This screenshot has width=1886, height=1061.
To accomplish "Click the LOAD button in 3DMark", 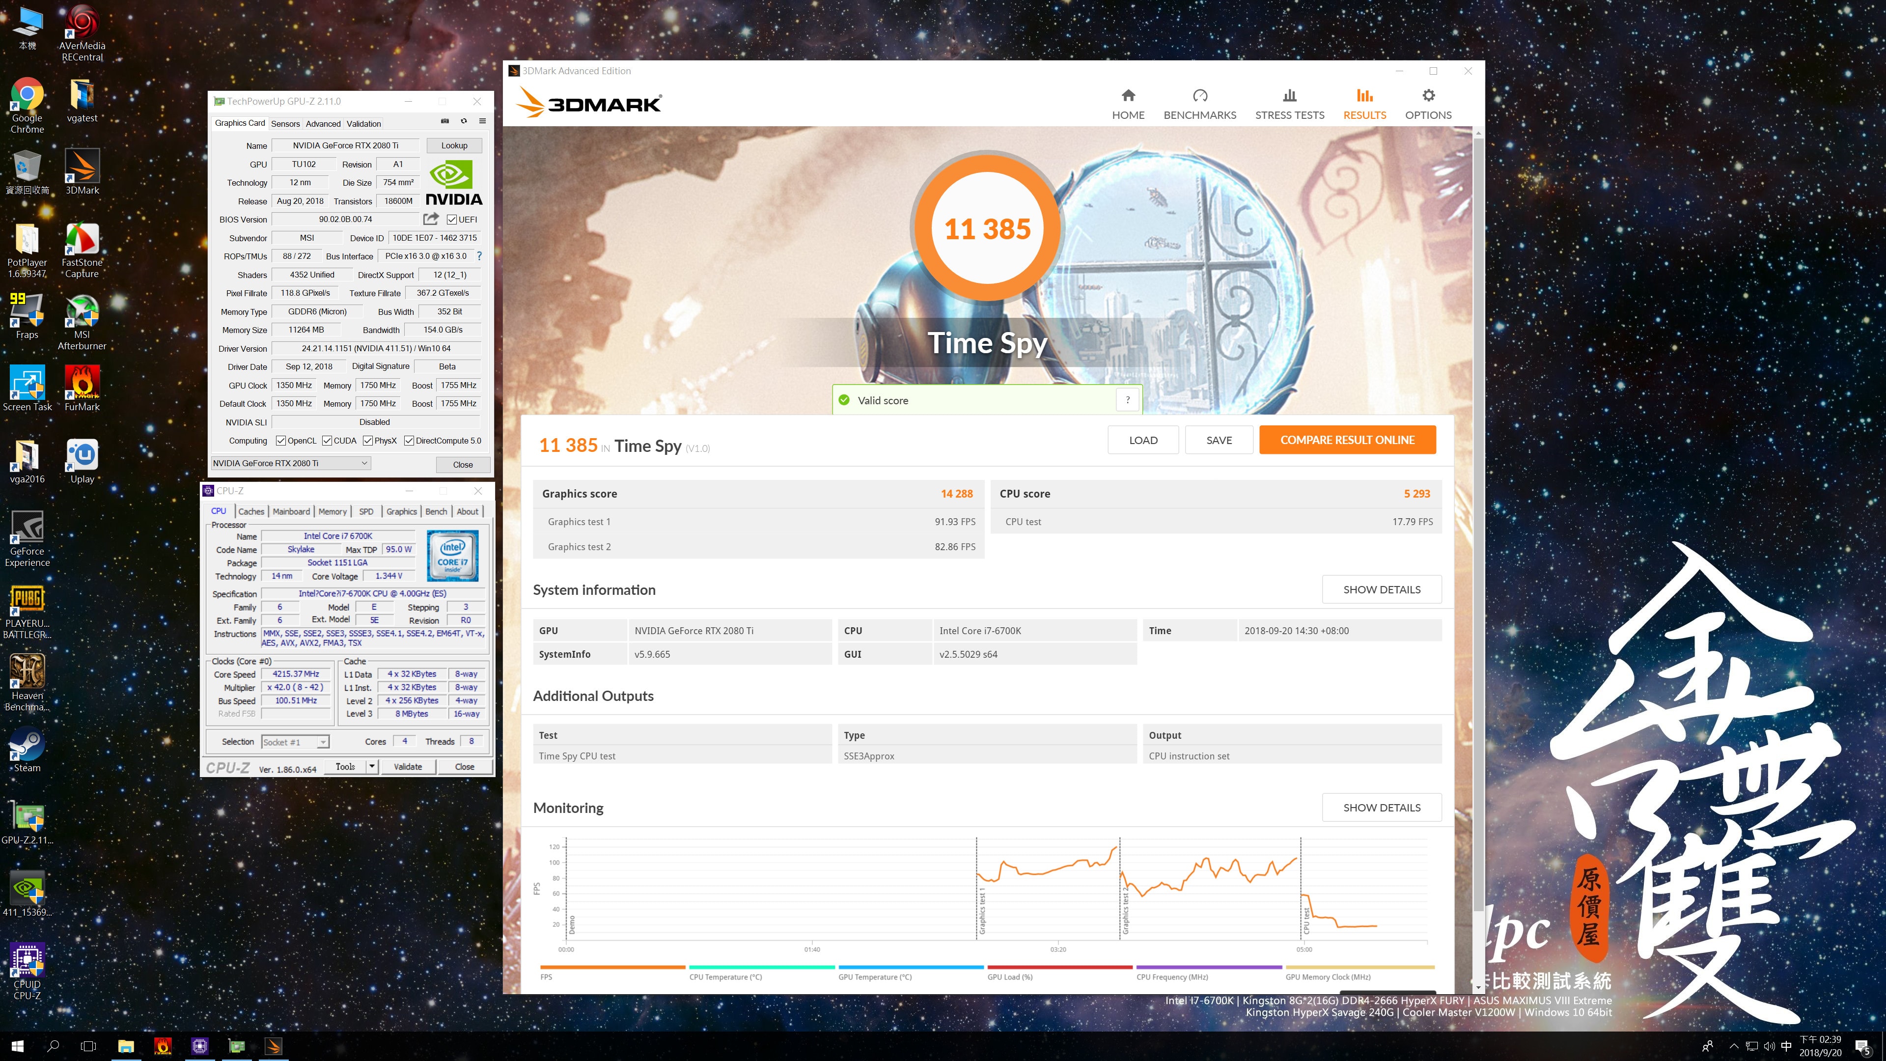I will [1143, 440].
